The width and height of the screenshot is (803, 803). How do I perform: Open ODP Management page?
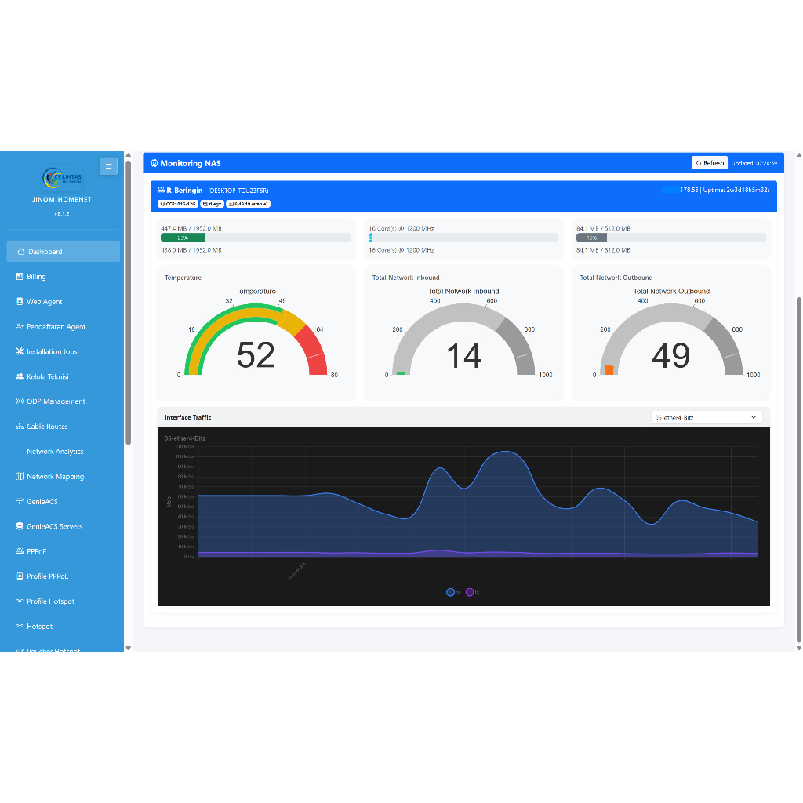point(63,401)
